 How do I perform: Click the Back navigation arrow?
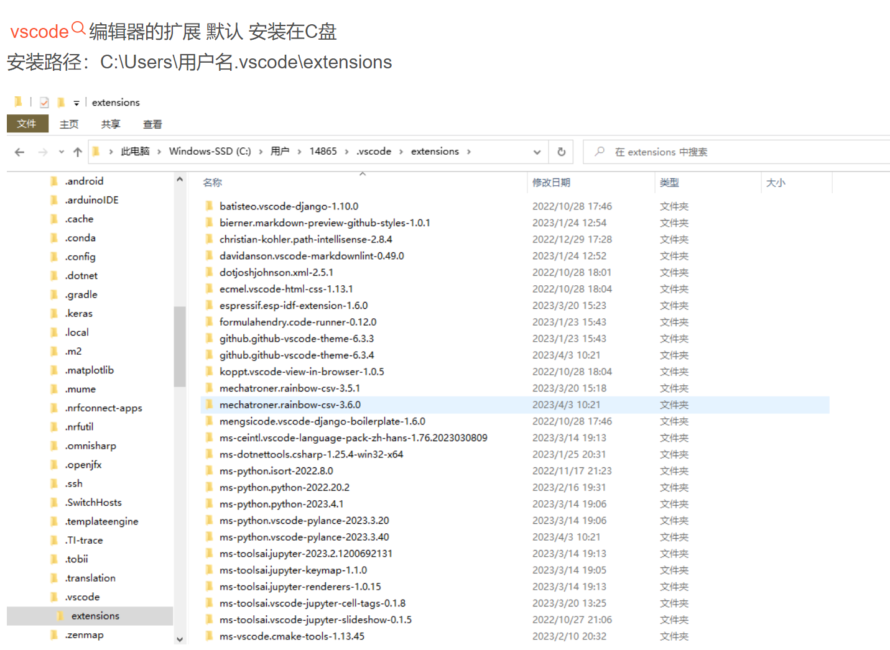pyautogui.click(x=19, y=152)
